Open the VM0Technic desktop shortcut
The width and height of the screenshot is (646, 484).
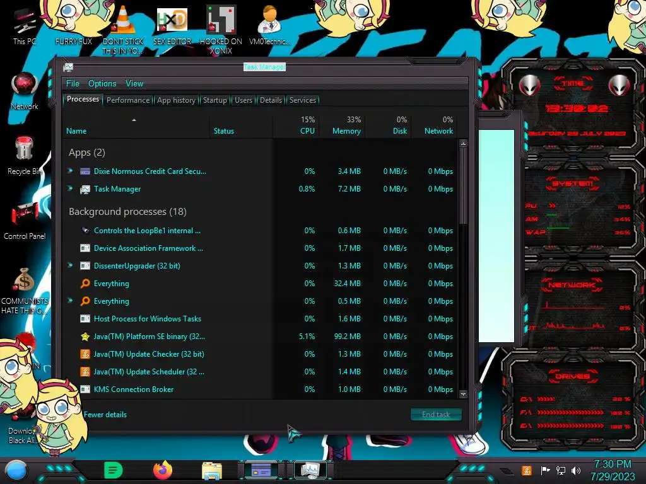[269, 25]
